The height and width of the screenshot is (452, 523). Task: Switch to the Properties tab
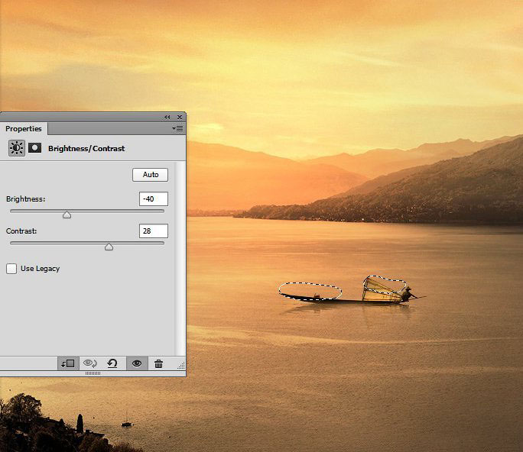tap(24, 128)
